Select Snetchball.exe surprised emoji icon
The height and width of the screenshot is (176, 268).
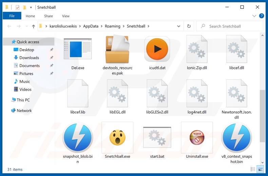(117, 137)
